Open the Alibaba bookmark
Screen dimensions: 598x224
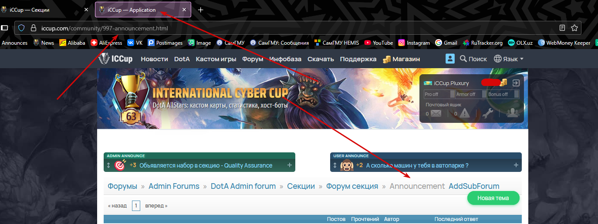pyautogui.click(x=72, y=43)
